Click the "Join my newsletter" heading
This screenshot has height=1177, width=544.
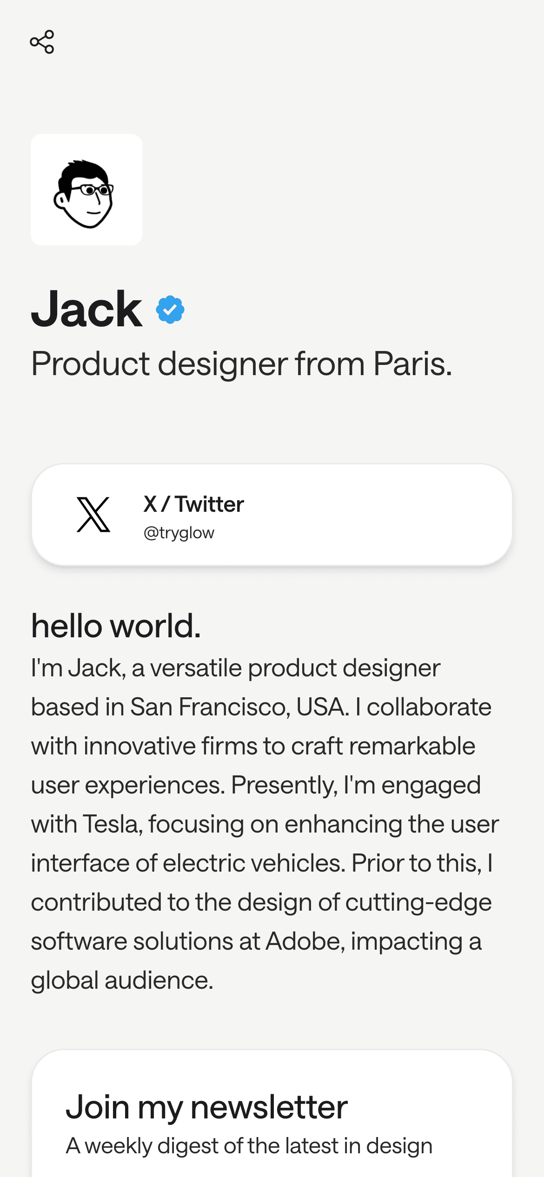(206, 1107)
